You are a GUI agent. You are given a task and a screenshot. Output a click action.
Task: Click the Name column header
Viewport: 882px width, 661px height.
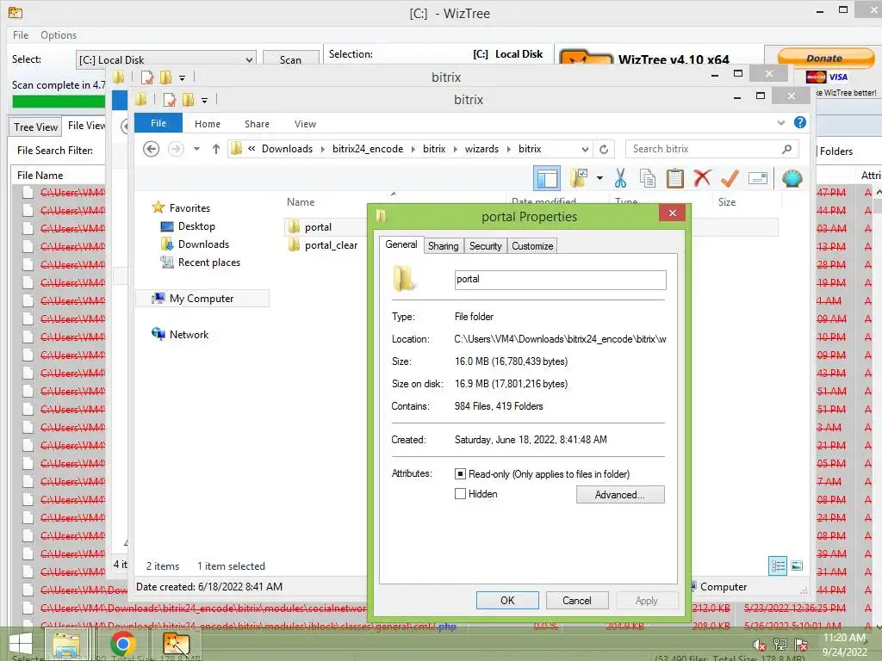[301, 201]
